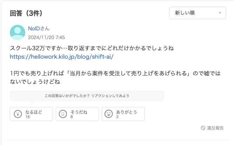Click the 2024/11/20 7:45 timestamp
This screenshot has height=145, width=234.
coord(46,37)
